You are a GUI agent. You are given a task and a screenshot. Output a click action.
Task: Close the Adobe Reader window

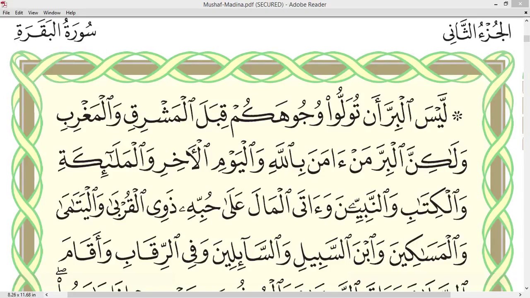[x=520, y=4]
